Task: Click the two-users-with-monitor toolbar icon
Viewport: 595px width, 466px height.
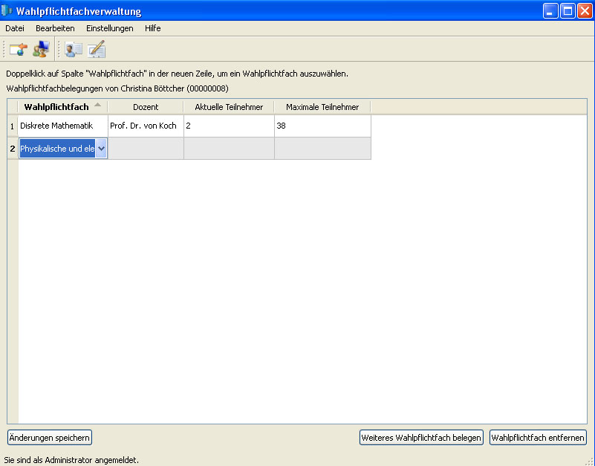Action: click(x=41, y=50)
